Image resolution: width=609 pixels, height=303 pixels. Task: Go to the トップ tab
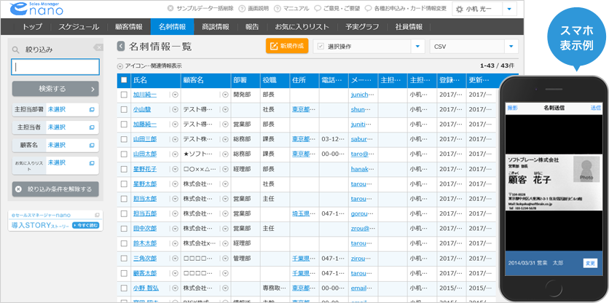coord(32,27)
